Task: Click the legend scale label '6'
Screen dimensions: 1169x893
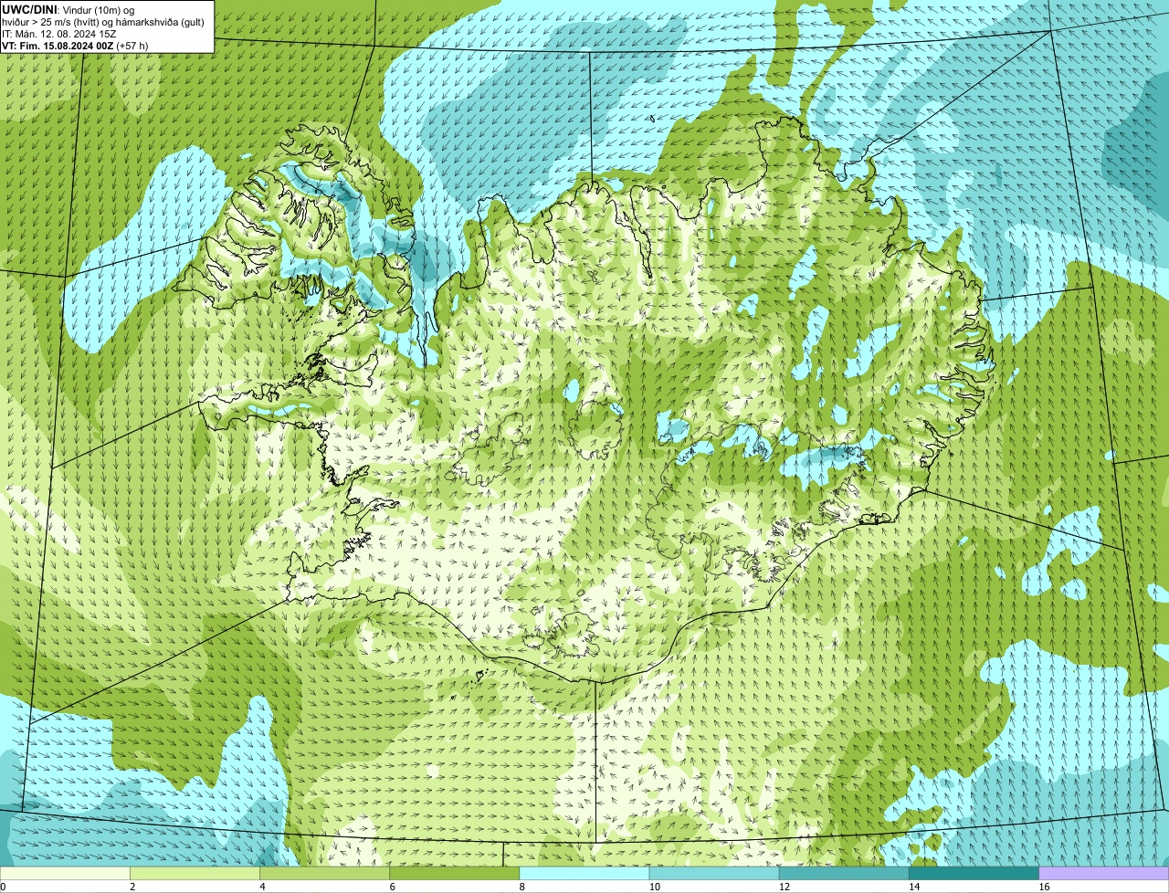Action: pyautogui.click(x=392, y=887)
